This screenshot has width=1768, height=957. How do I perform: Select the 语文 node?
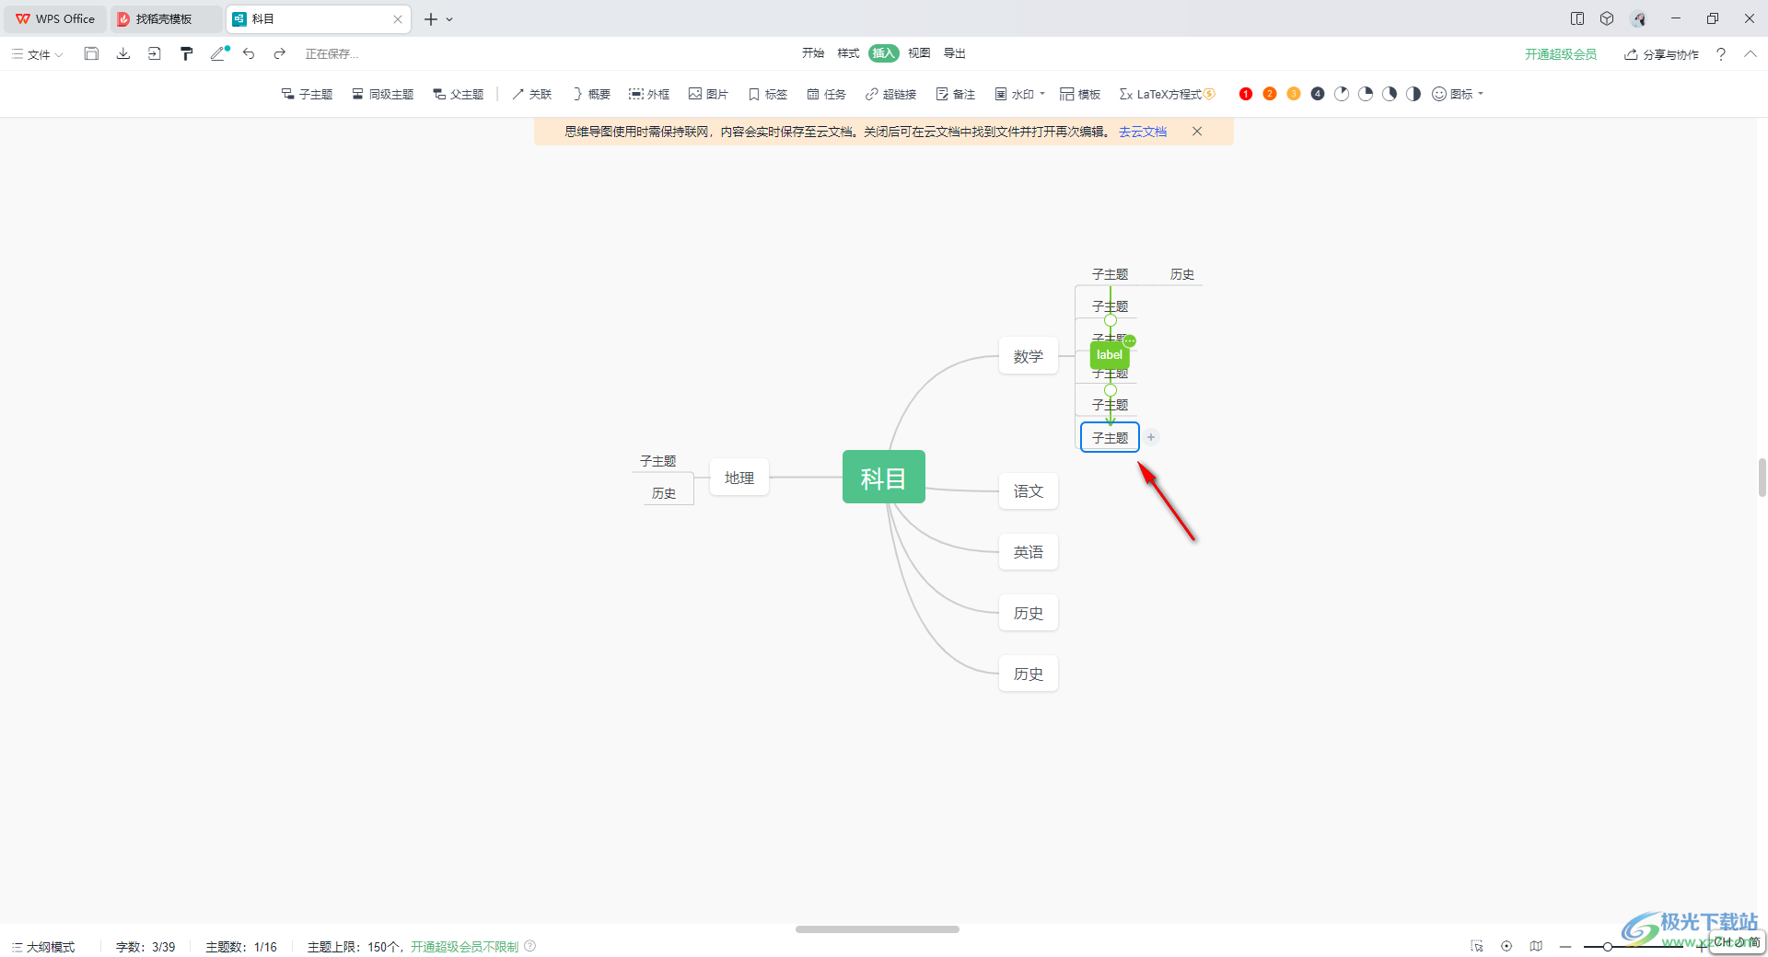point(1029,491)
